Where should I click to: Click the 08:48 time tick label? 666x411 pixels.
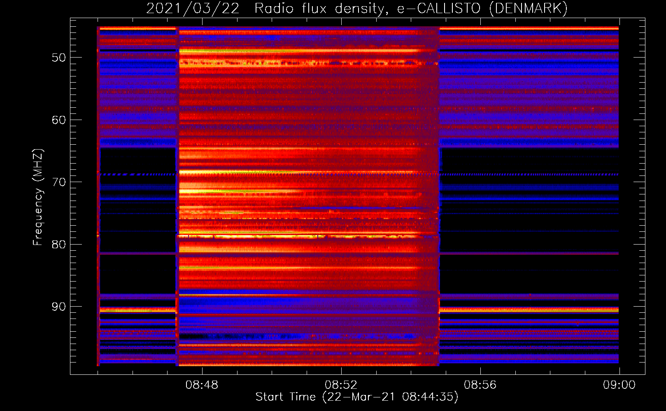pyautogui.click(x=202, y=385)
